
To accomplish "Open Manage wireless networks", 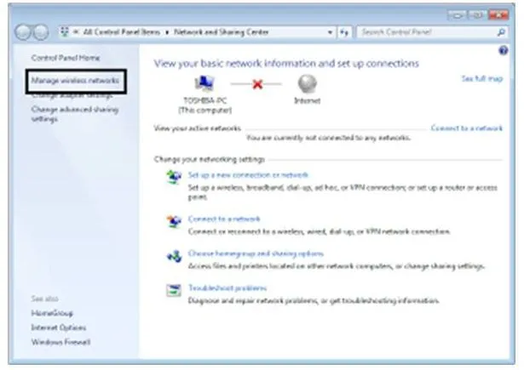I will (75, 81).
